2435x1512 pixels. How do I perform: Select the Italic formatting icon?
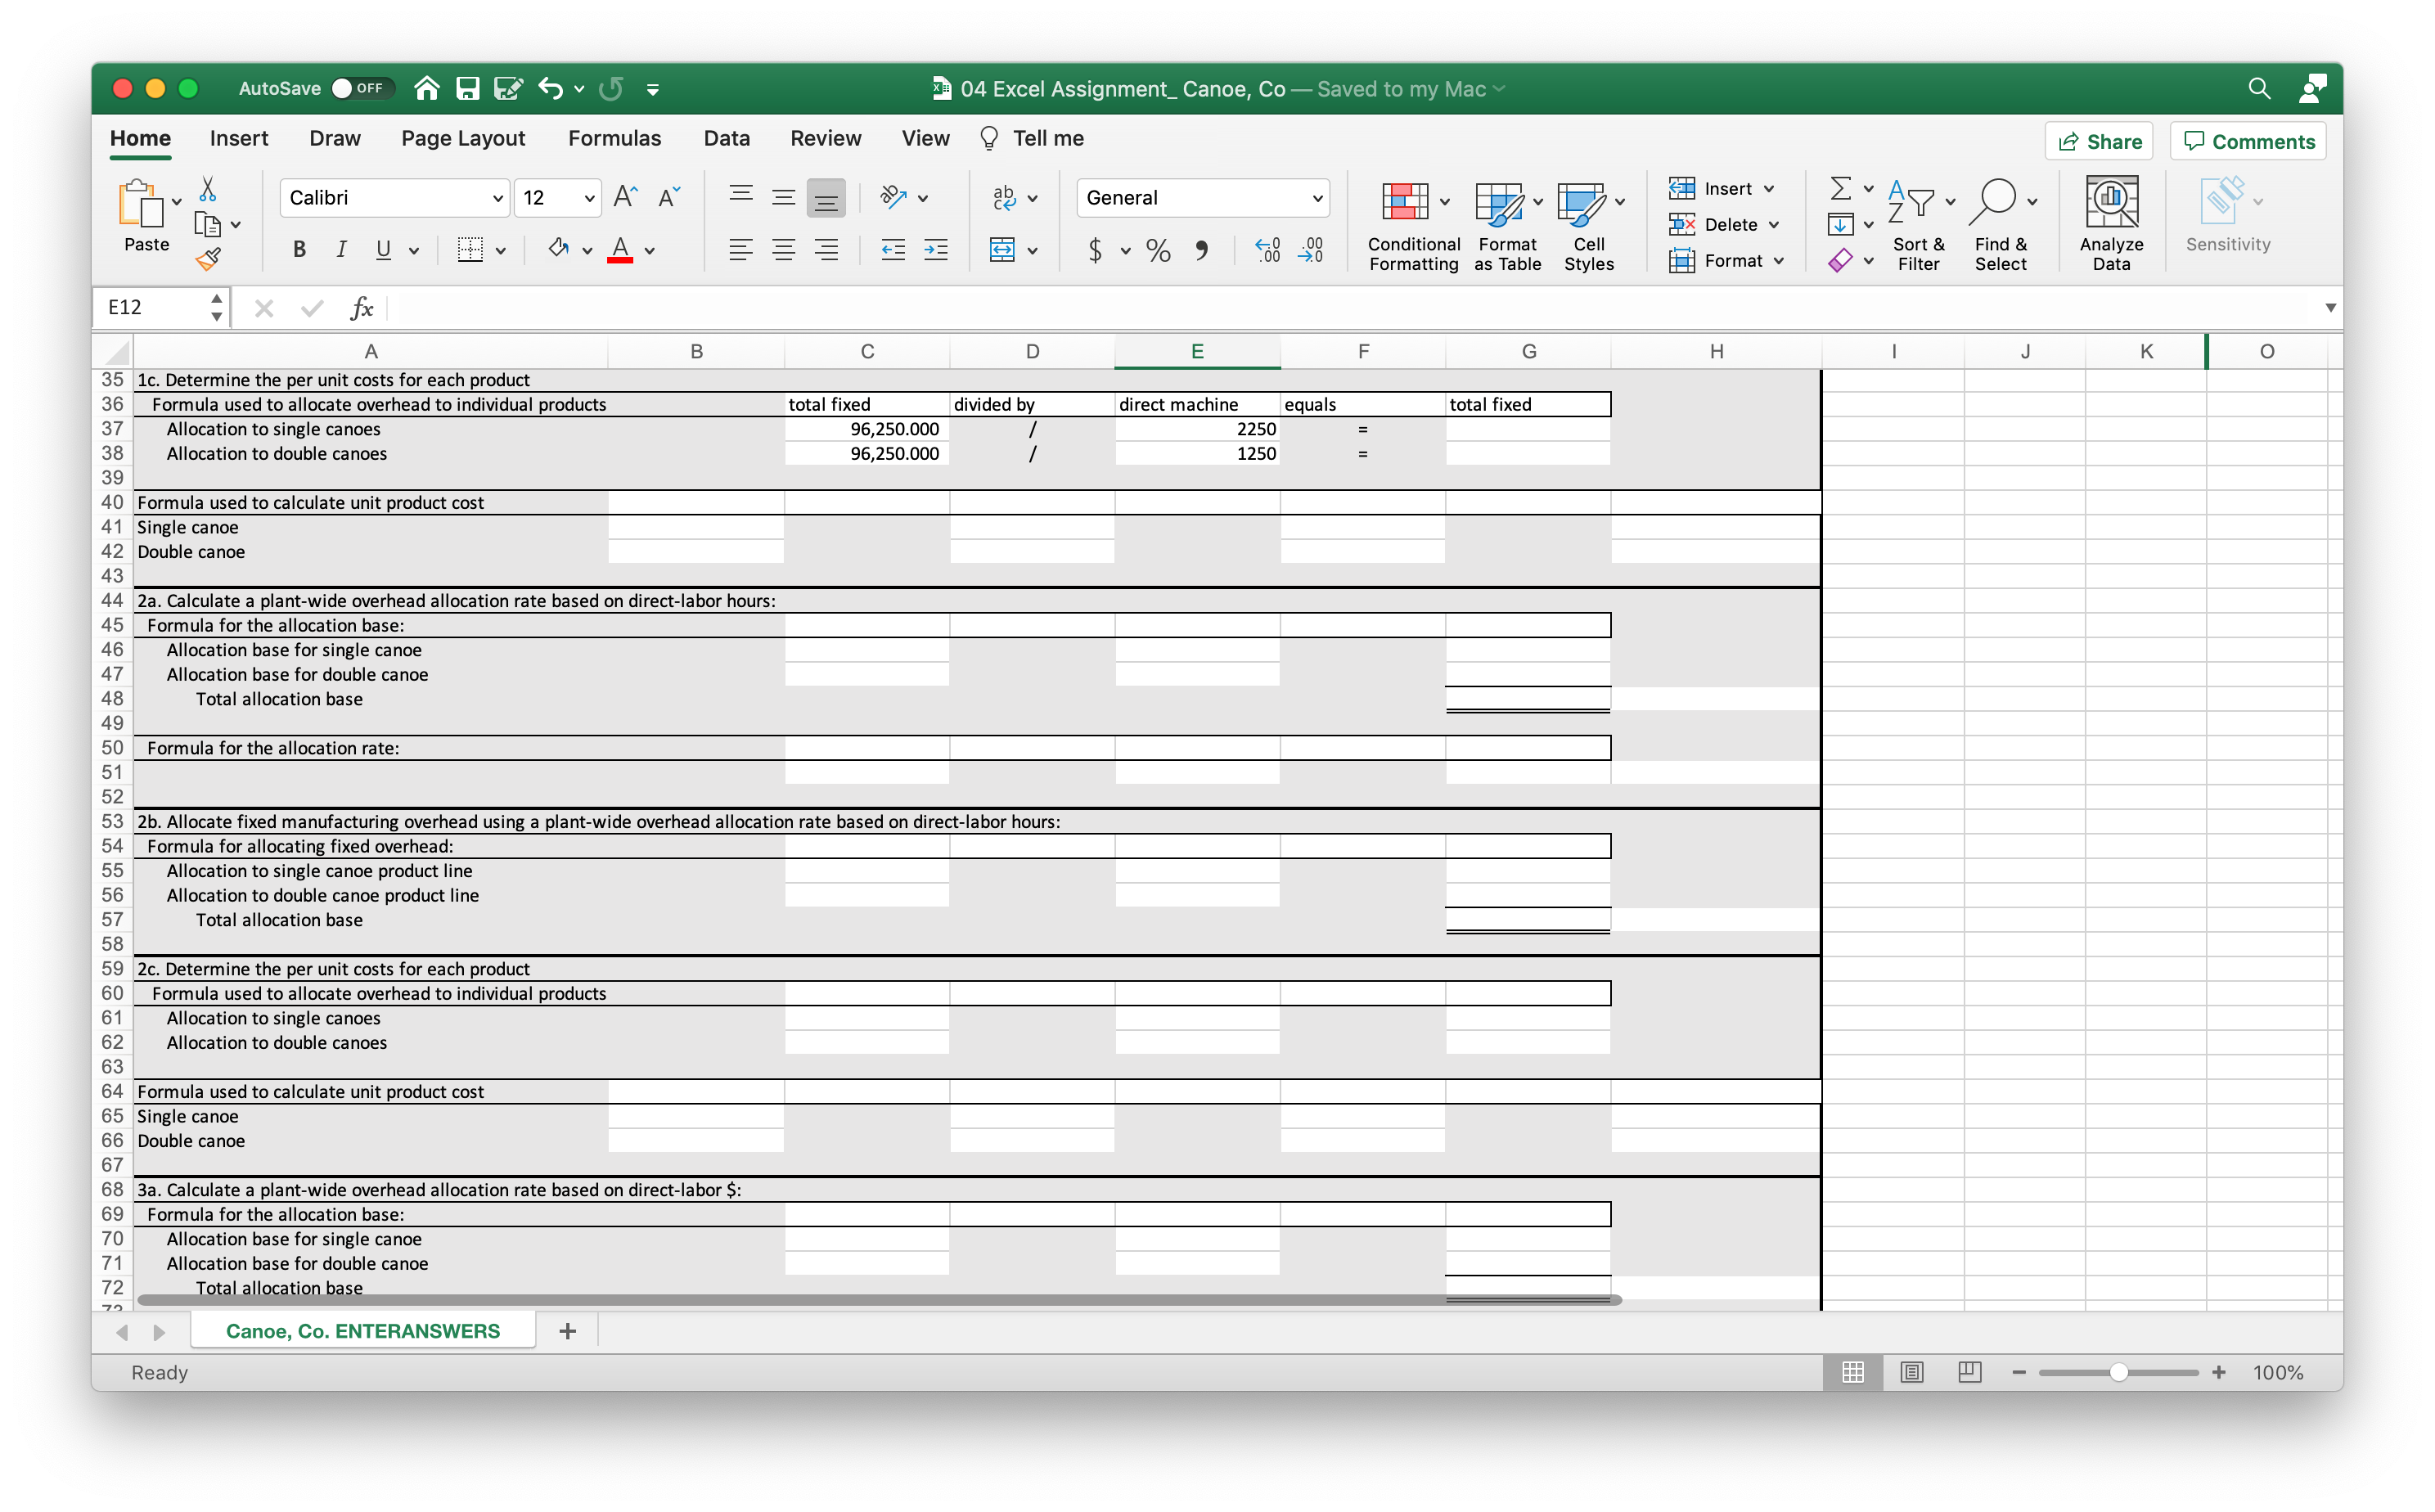click(x=341, y=250)
